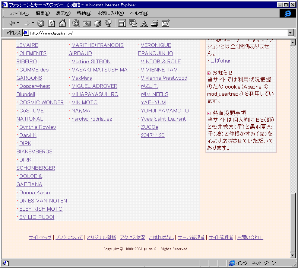Open the お気に入り(A) menu

pyautogui.click(x=111, y=13)
